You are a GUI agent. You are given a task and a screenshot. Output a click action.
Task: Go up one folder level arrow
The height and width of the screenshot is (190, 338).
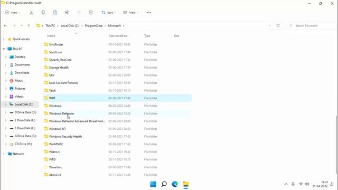coord(29,26)
